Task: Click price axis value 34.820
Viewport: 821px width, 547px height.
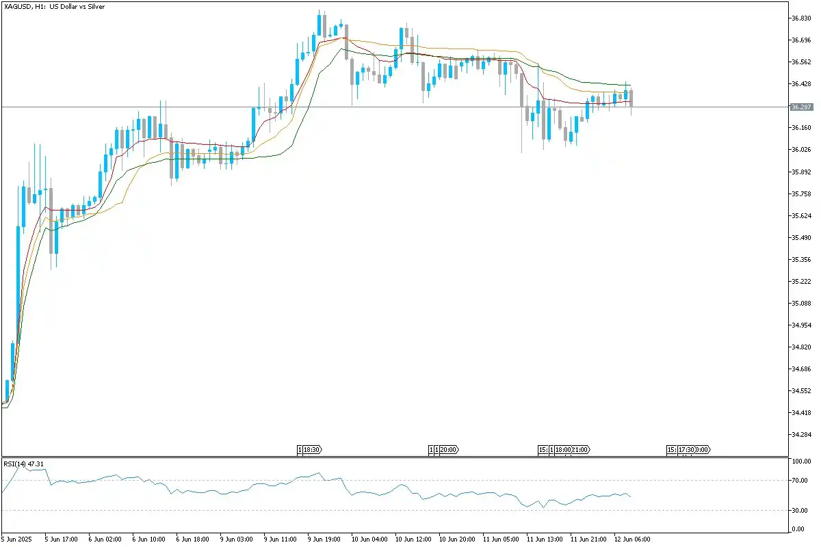Action: pos(801,347)
